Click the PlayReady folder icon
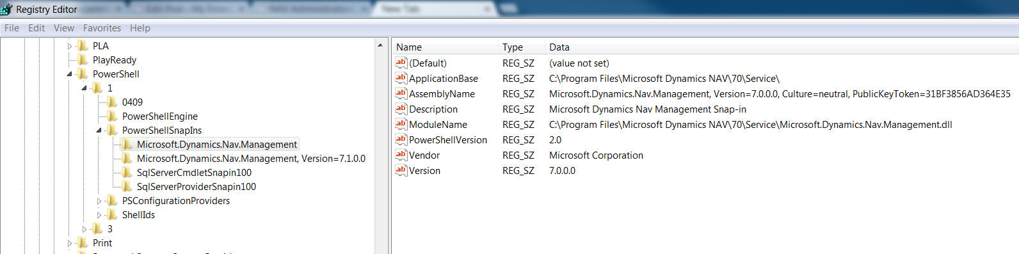The height and width of the screenshot is (254, 1019). (x=83, y=60)
